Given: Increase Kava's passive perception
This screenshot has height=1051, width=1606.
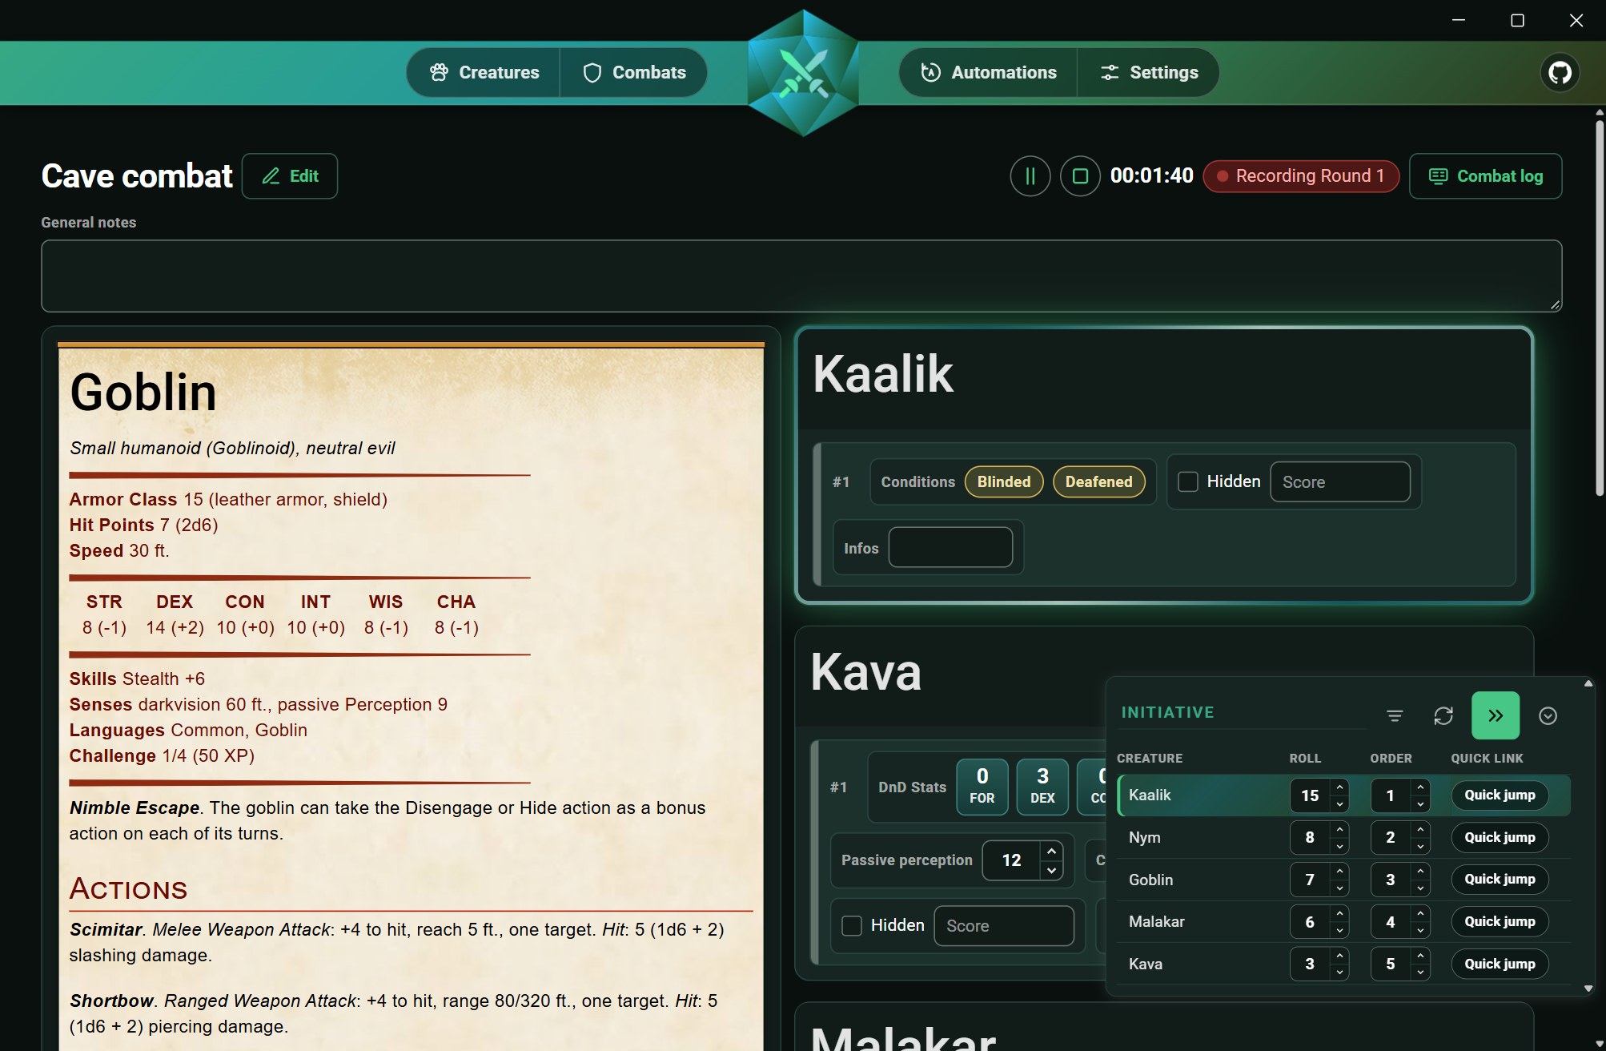Looking at the screenshot, I should pyautogui.click(x=1051, y=852).
